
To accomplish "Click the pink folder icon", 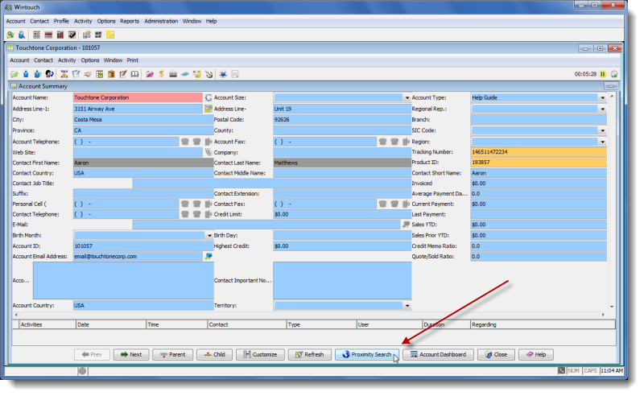I will (150, 74).
